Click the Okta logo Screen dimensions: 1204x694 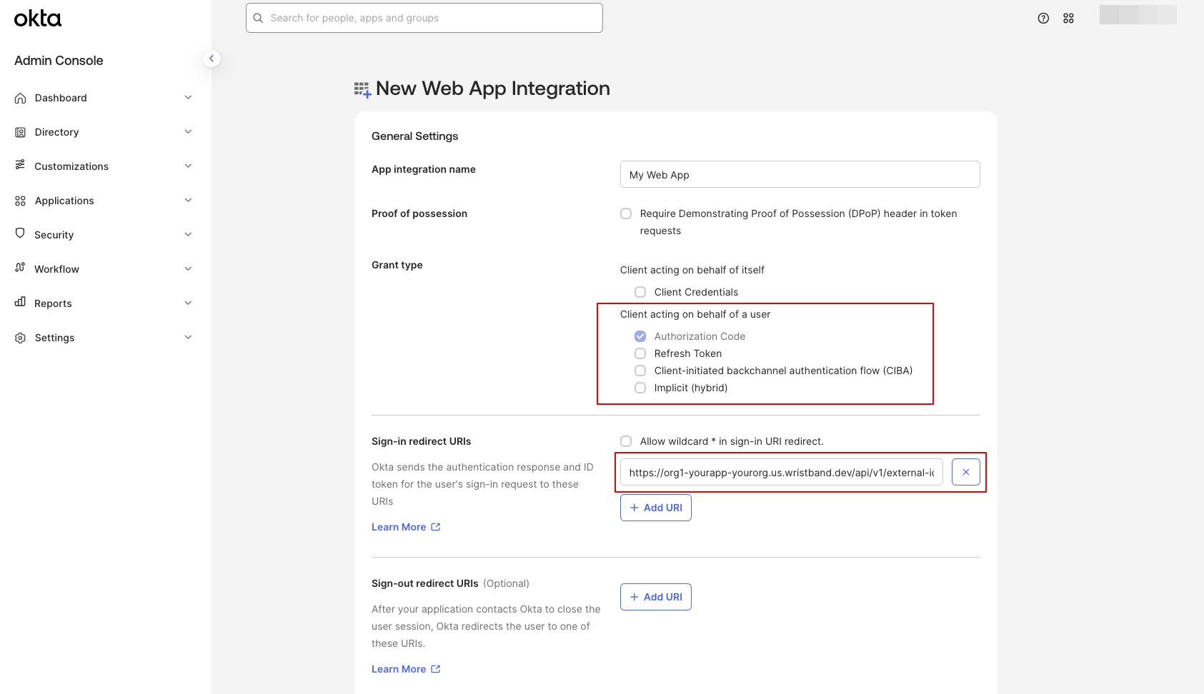(38, 19)
